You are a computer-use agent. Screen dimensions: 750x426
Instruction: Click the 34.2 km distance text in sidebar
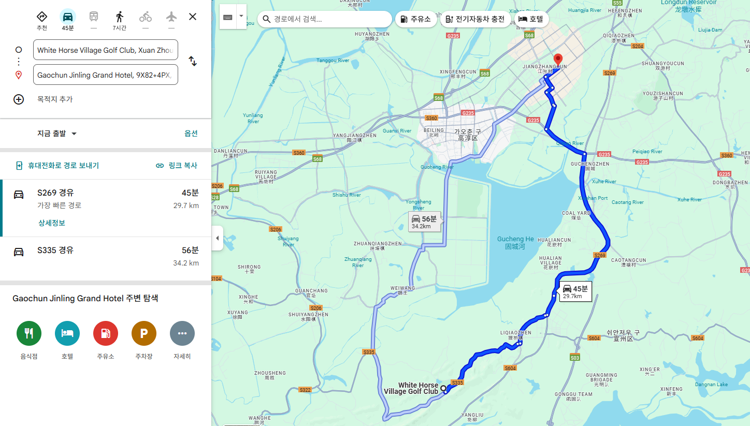(186, 263)
